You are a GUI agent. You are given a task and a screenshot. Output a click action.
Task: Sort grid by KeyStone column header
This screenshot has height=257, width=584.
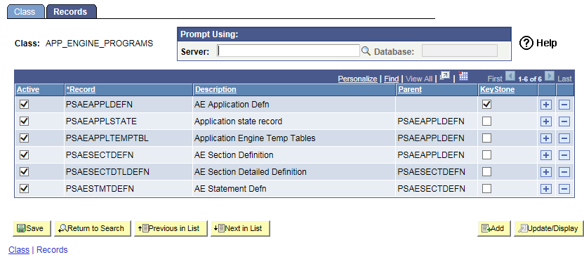point(497,89)
